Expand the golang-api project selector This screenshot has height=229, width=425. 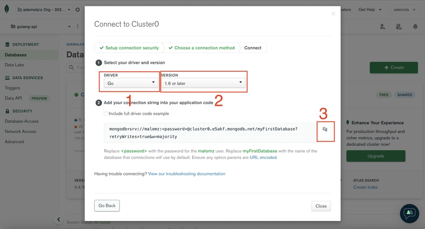pyautogui.click(x=41, y=27)
